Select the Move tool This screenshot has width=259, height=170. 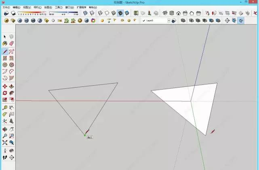(5, 86)
